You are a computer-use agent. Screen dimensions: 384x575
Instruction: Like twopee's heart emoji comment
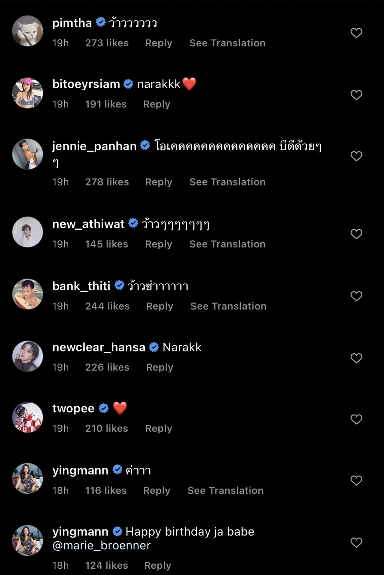pyautogui.click(x=356, y=419)
